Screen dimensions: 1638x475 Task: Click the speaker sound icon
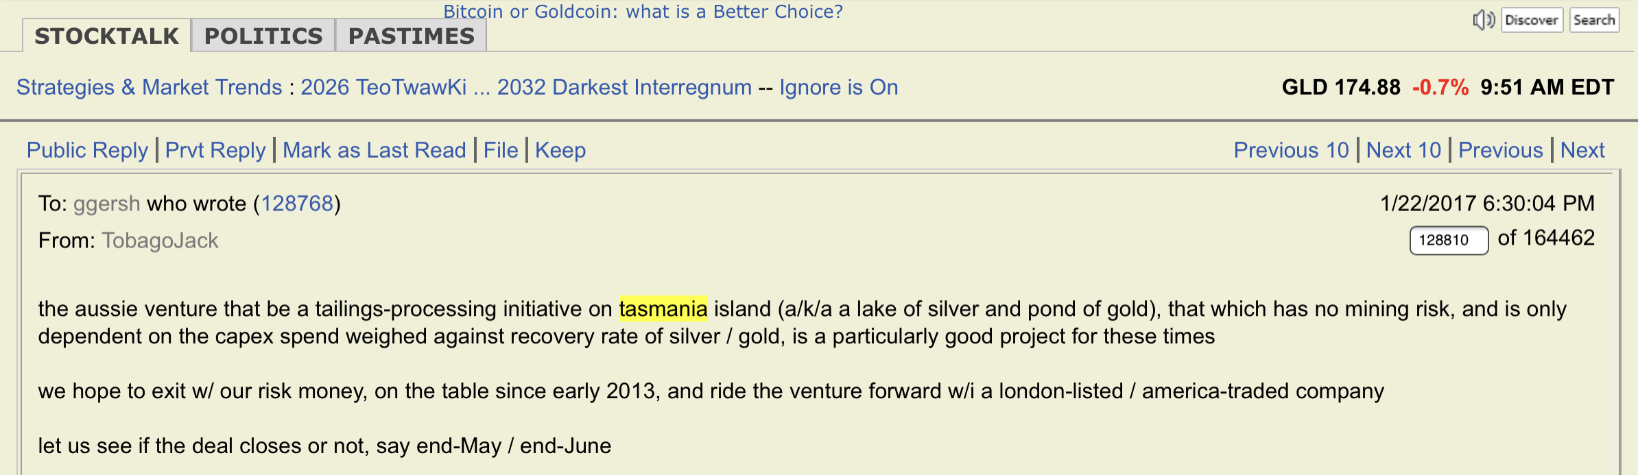click(x=1483, y=20)
